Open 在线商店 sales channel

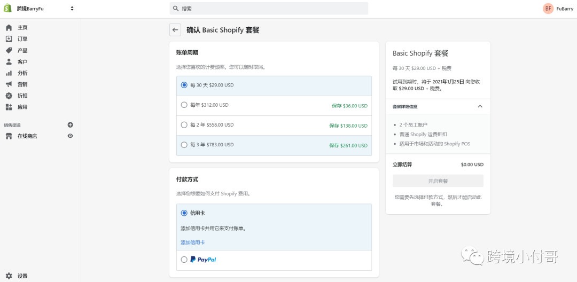pyautogui.click(x=27, y=136)
